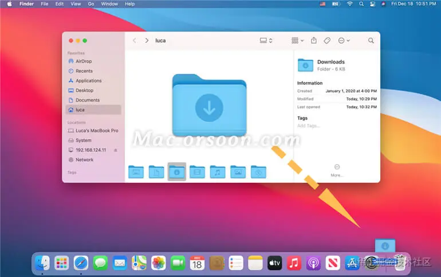441x277 pixels.
Task: Select the highlighted Downloads folder thumbnail
Action: click(176, 171)
